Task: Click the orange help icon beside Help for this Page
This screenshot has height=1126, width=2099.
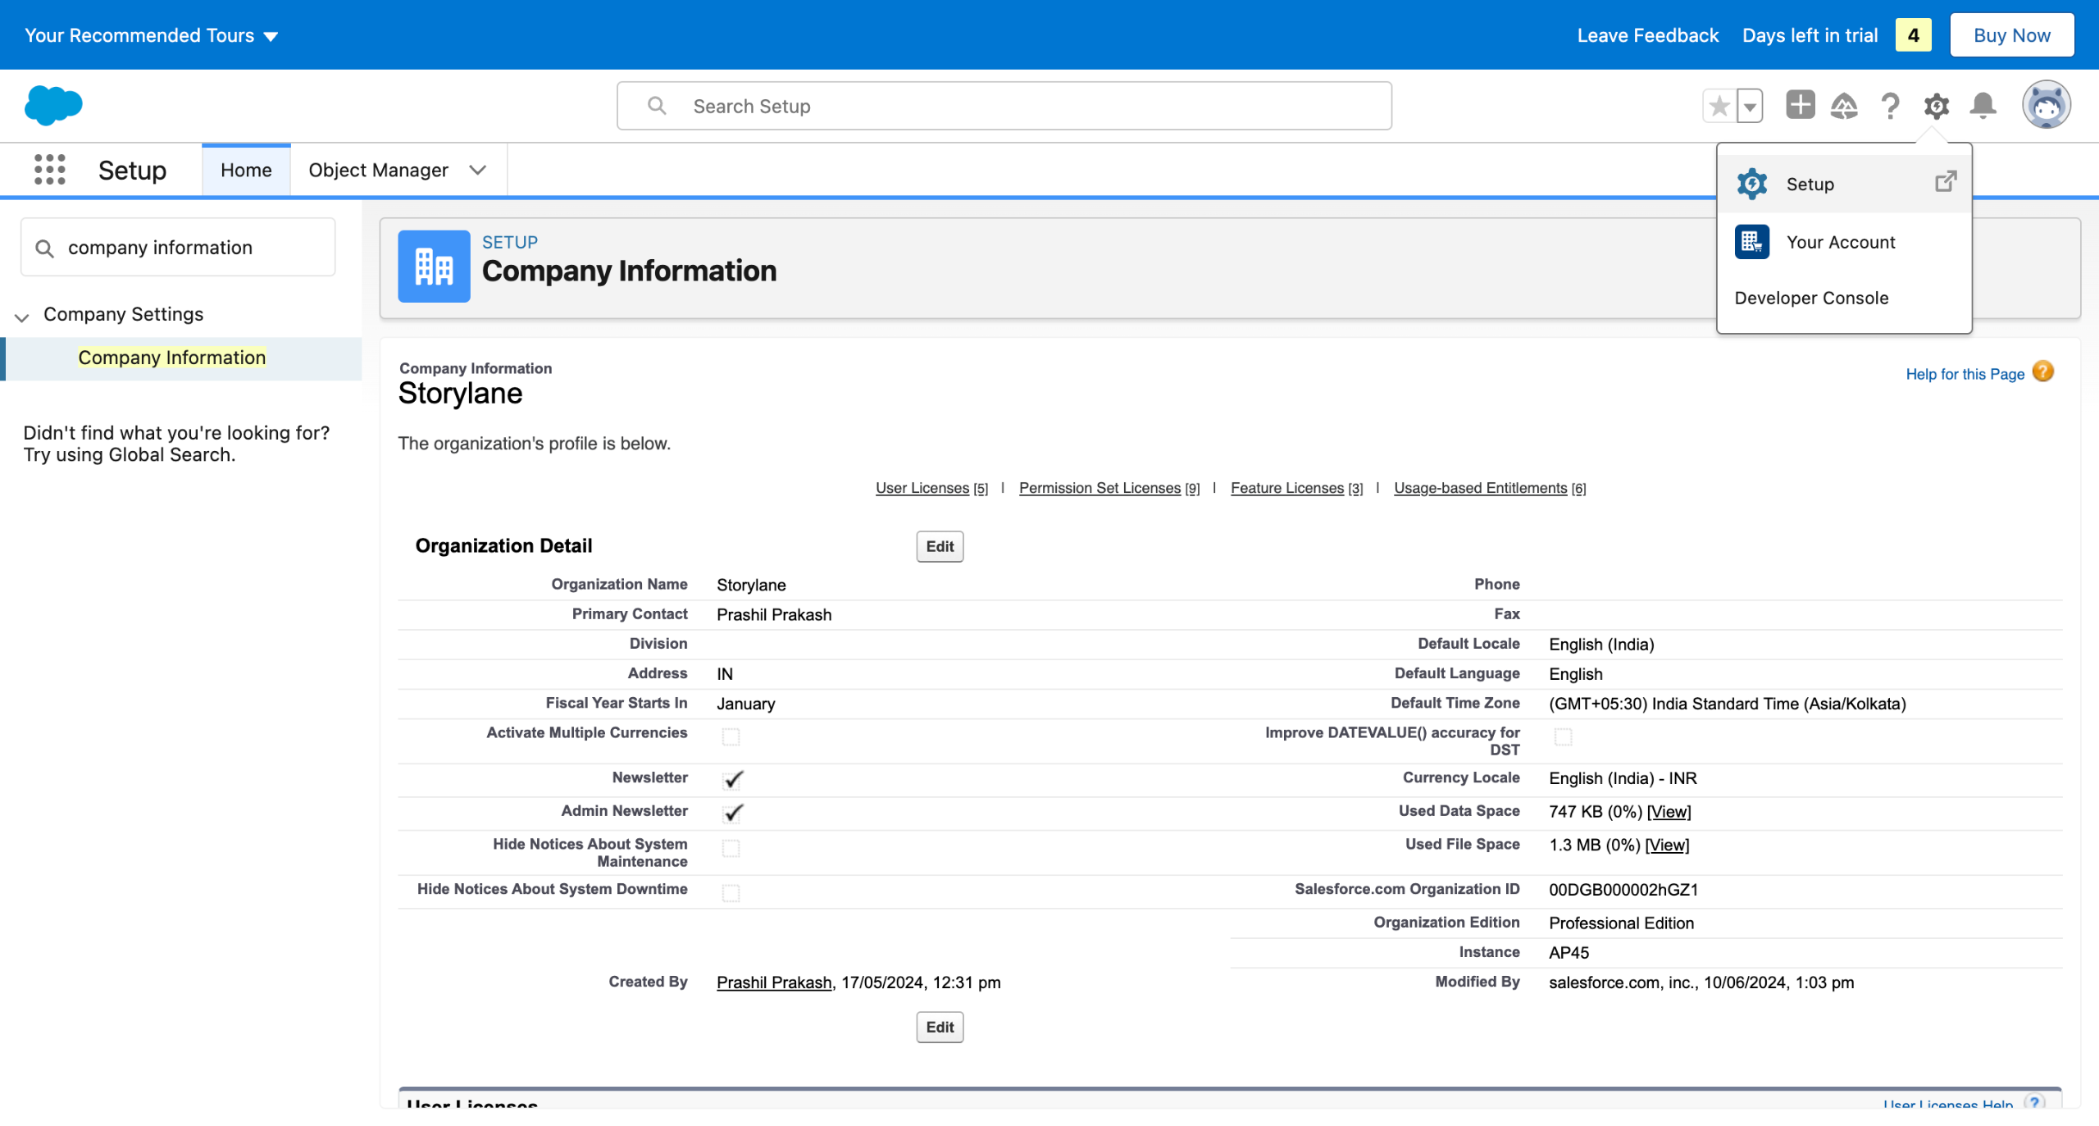Action: pos(2043,372)
